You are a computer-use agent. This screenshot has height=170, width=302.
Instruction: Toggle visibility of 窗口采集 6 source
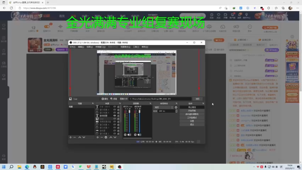pos(115,110)
